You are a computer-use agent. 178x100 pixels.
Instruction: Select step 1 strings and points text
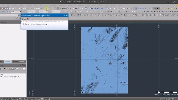point(44,22)
